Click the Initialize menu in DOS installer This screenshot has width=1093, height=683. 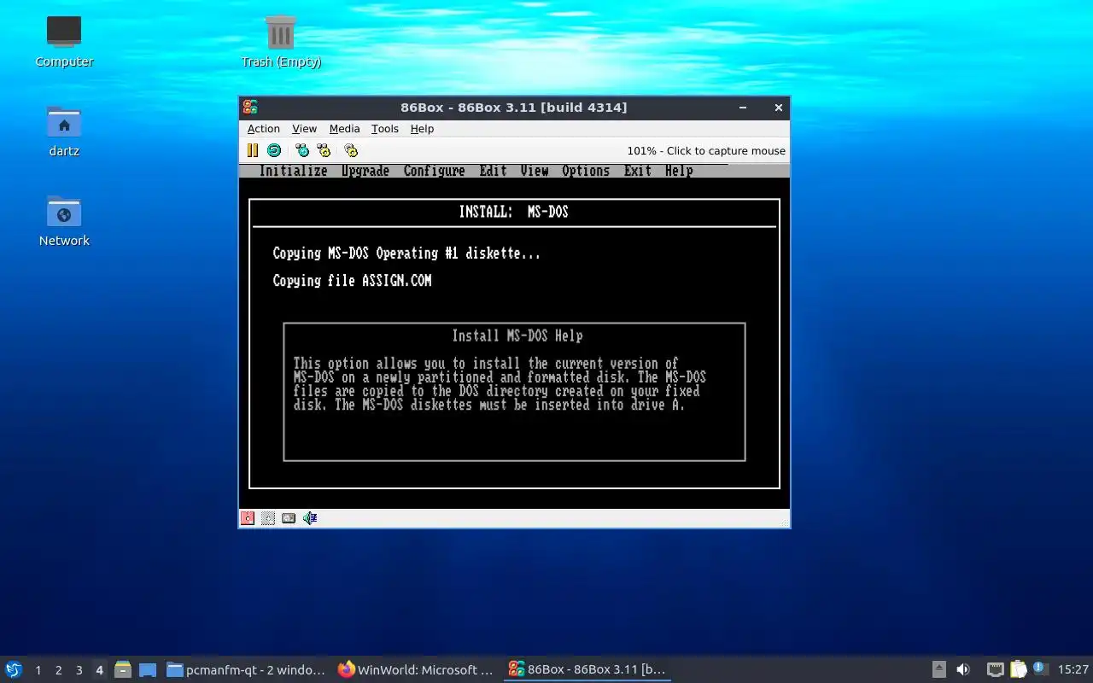pos(293,171)
